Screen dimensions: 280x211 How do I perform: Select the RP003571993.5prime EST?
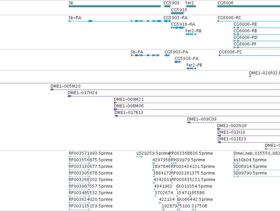click(x=80, y=157)
